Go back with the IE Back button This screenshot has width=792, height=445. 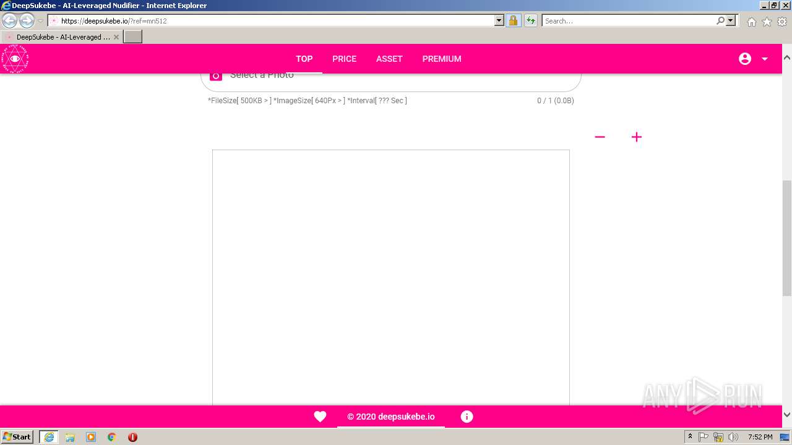[9, 20]
